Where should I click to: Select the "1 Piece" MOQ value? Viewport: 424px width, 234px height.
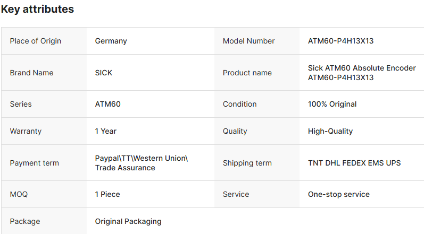(x=107, y=194)
